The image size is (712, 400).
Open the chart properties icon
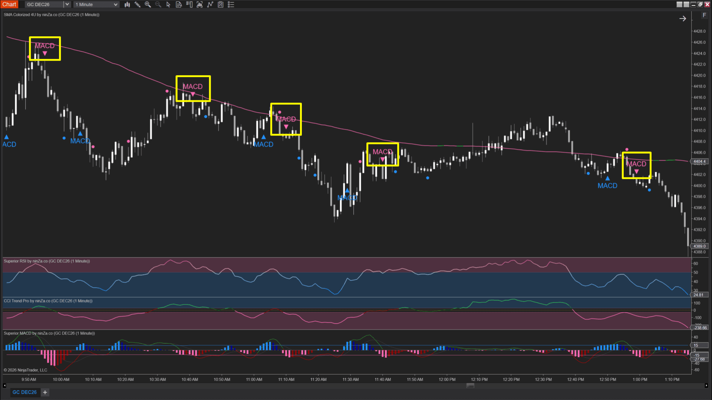click(x=221, y=4)
